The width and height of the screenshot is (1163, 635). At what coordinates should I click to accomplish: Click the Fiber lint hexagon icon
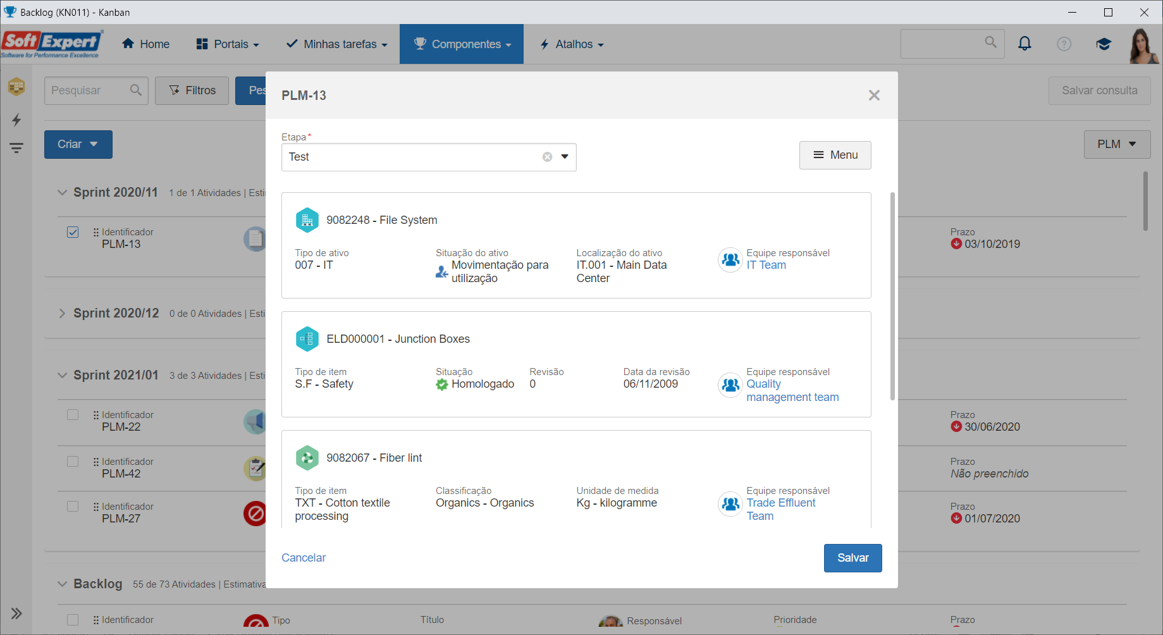(x=307, y=458)
